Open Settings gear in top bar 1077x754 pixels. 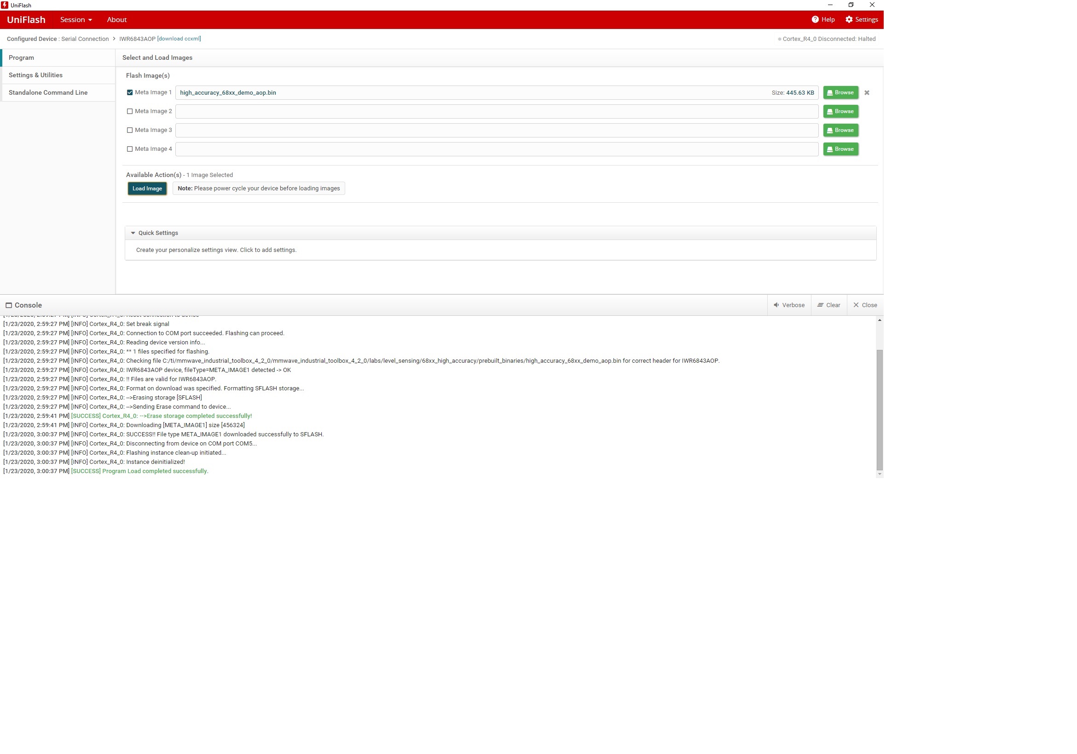[849, 20]
